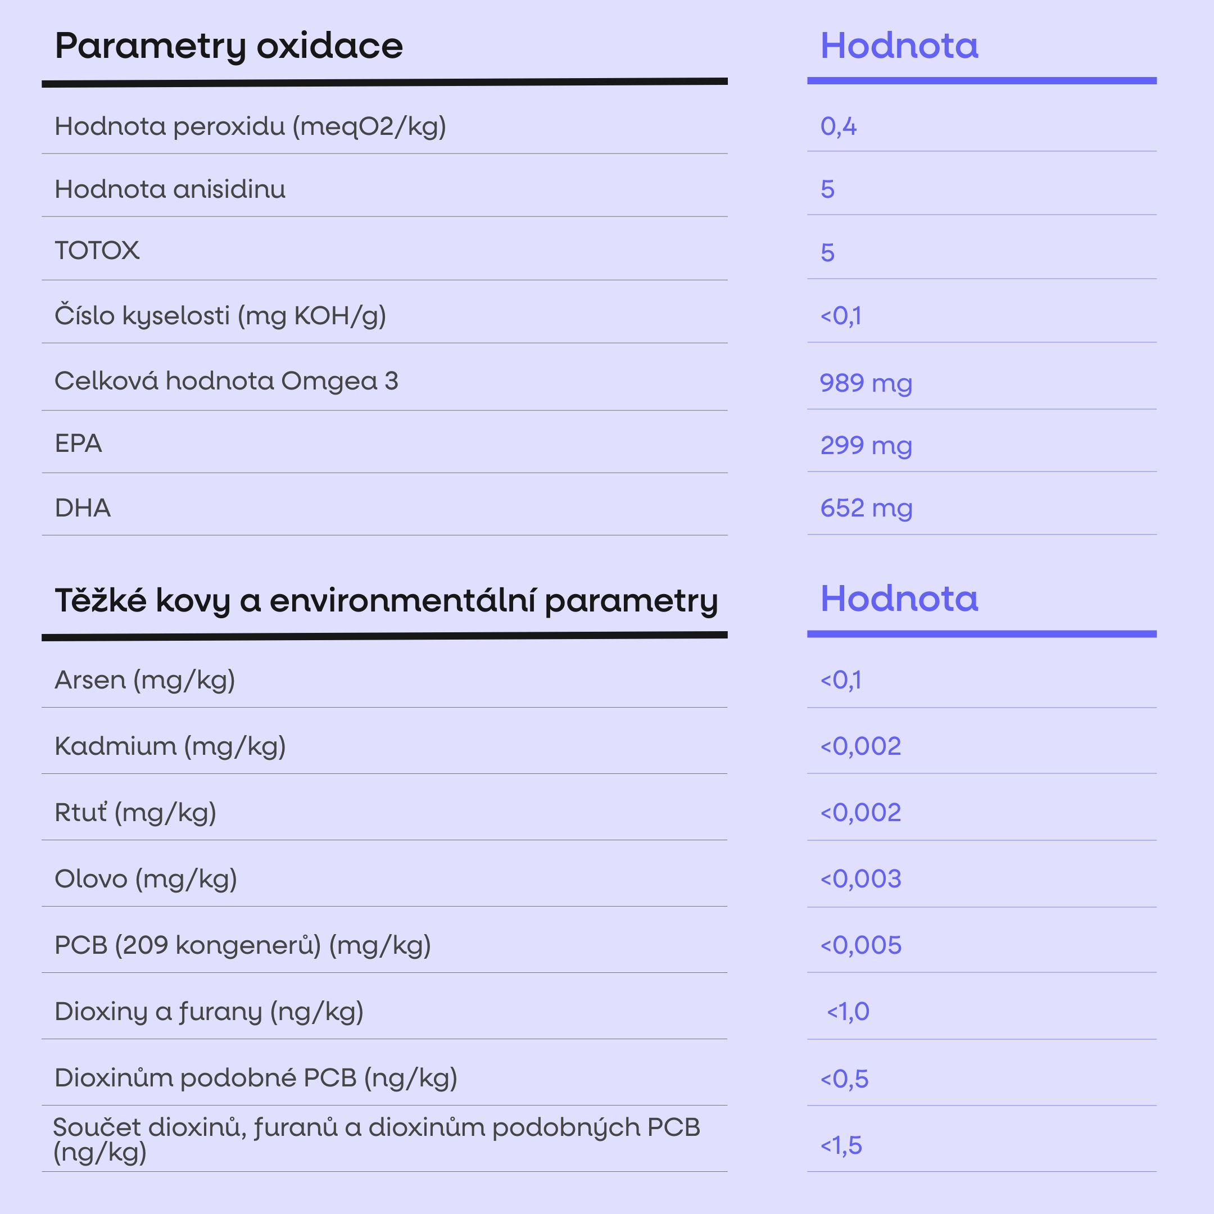Click the Olovo value <0,003
Viewport: 1214px width, 1214px height.
tap(861, 878)
